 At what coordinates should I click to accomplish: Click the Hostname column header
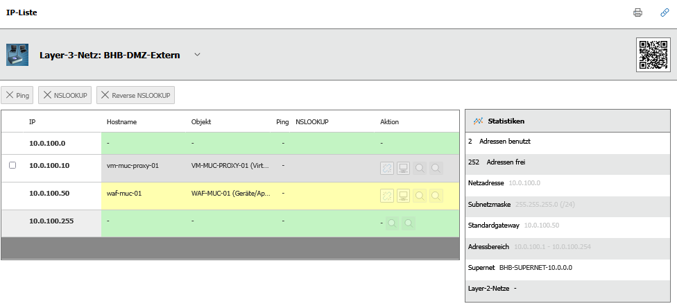pyautogui.click(x=121, y=122)
